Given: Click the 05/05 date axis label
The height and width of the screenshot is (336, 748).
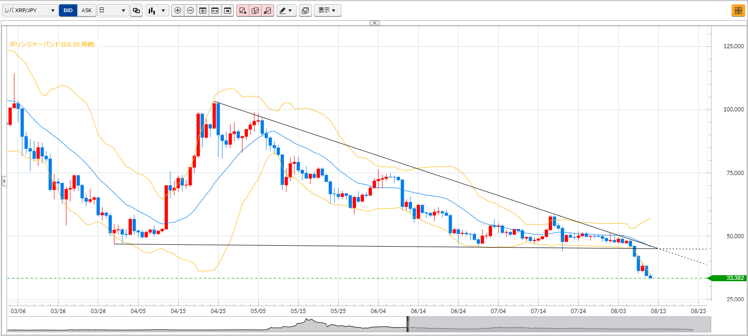Looking at the screenshot, I should pyautogui.click(x=258, y=311).
